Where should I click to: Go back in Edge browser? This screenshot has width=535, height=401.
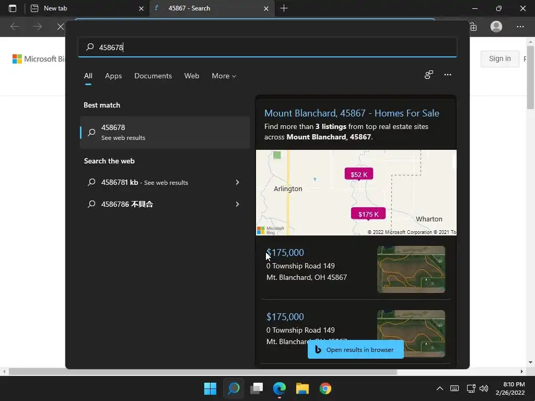[14, 27]
